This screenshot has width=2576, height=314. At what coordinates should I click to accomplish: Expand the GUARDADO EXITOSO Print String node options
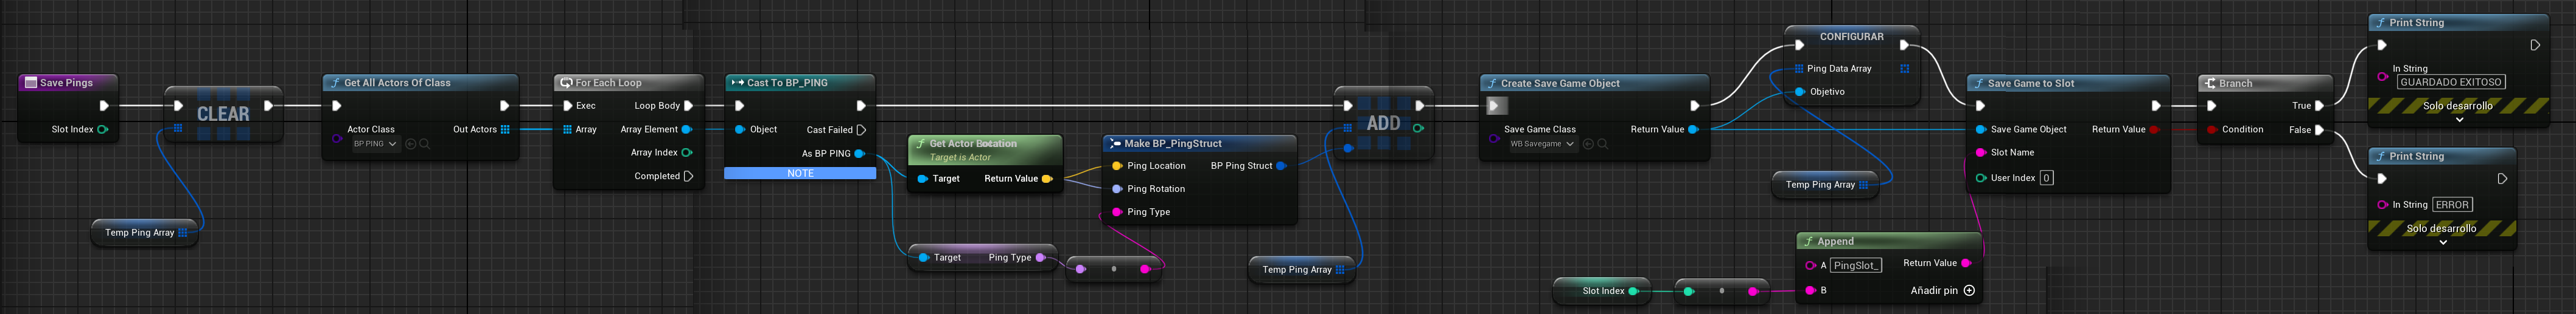2459,120
